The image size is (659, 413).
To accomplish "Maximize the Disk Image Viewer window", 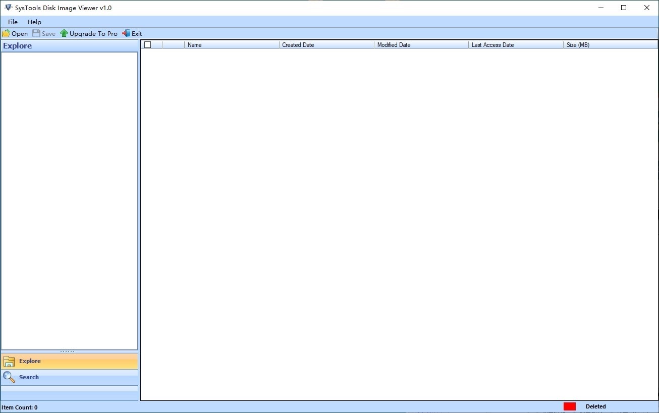I will point(624,8).
